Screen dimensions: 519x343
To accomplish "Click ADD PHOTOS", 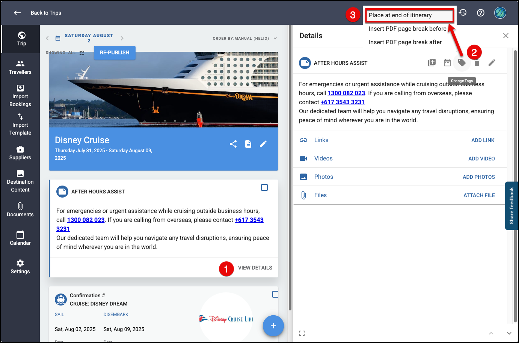I will click(x=479, y=177).
